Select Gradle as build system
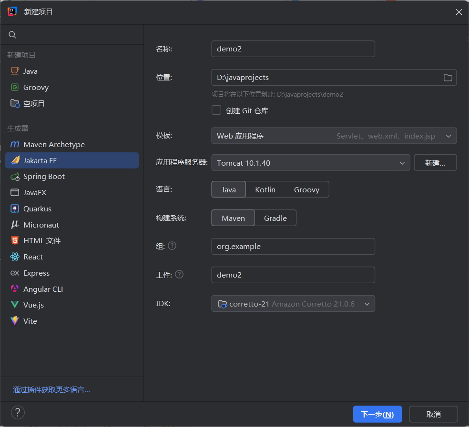 click(x=275, y=218)
